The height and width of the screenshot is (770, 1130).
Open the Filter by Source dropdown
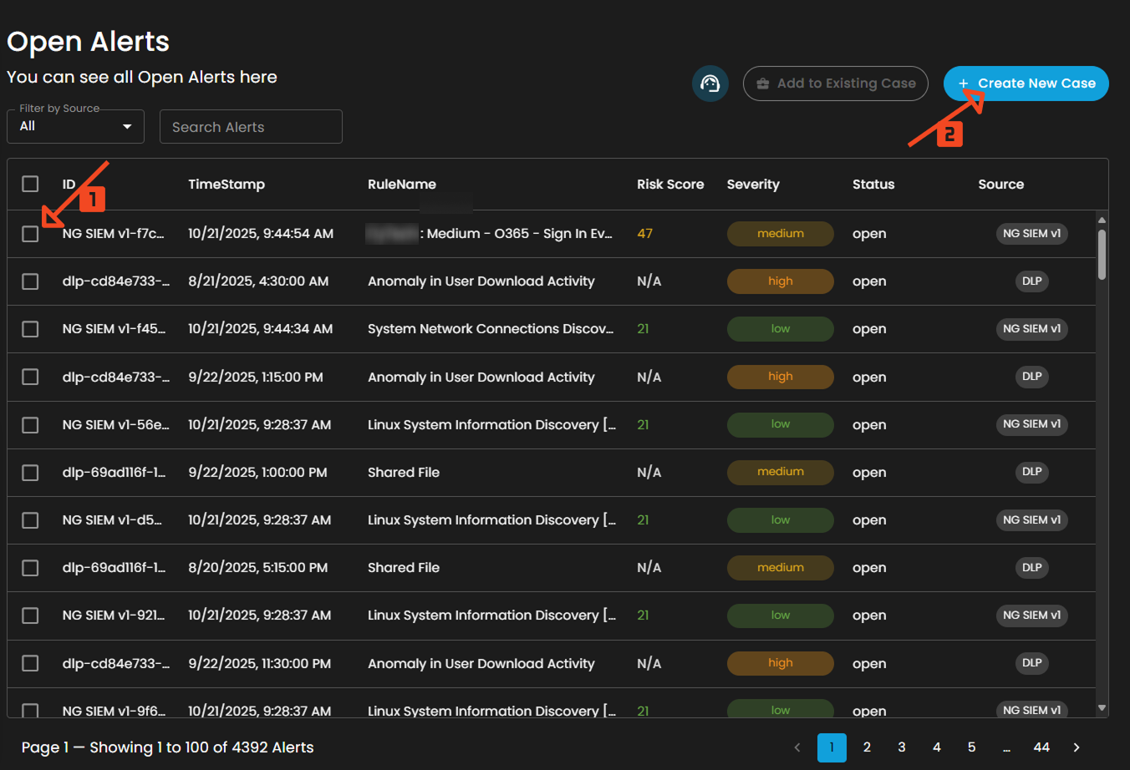pos(75,127)
